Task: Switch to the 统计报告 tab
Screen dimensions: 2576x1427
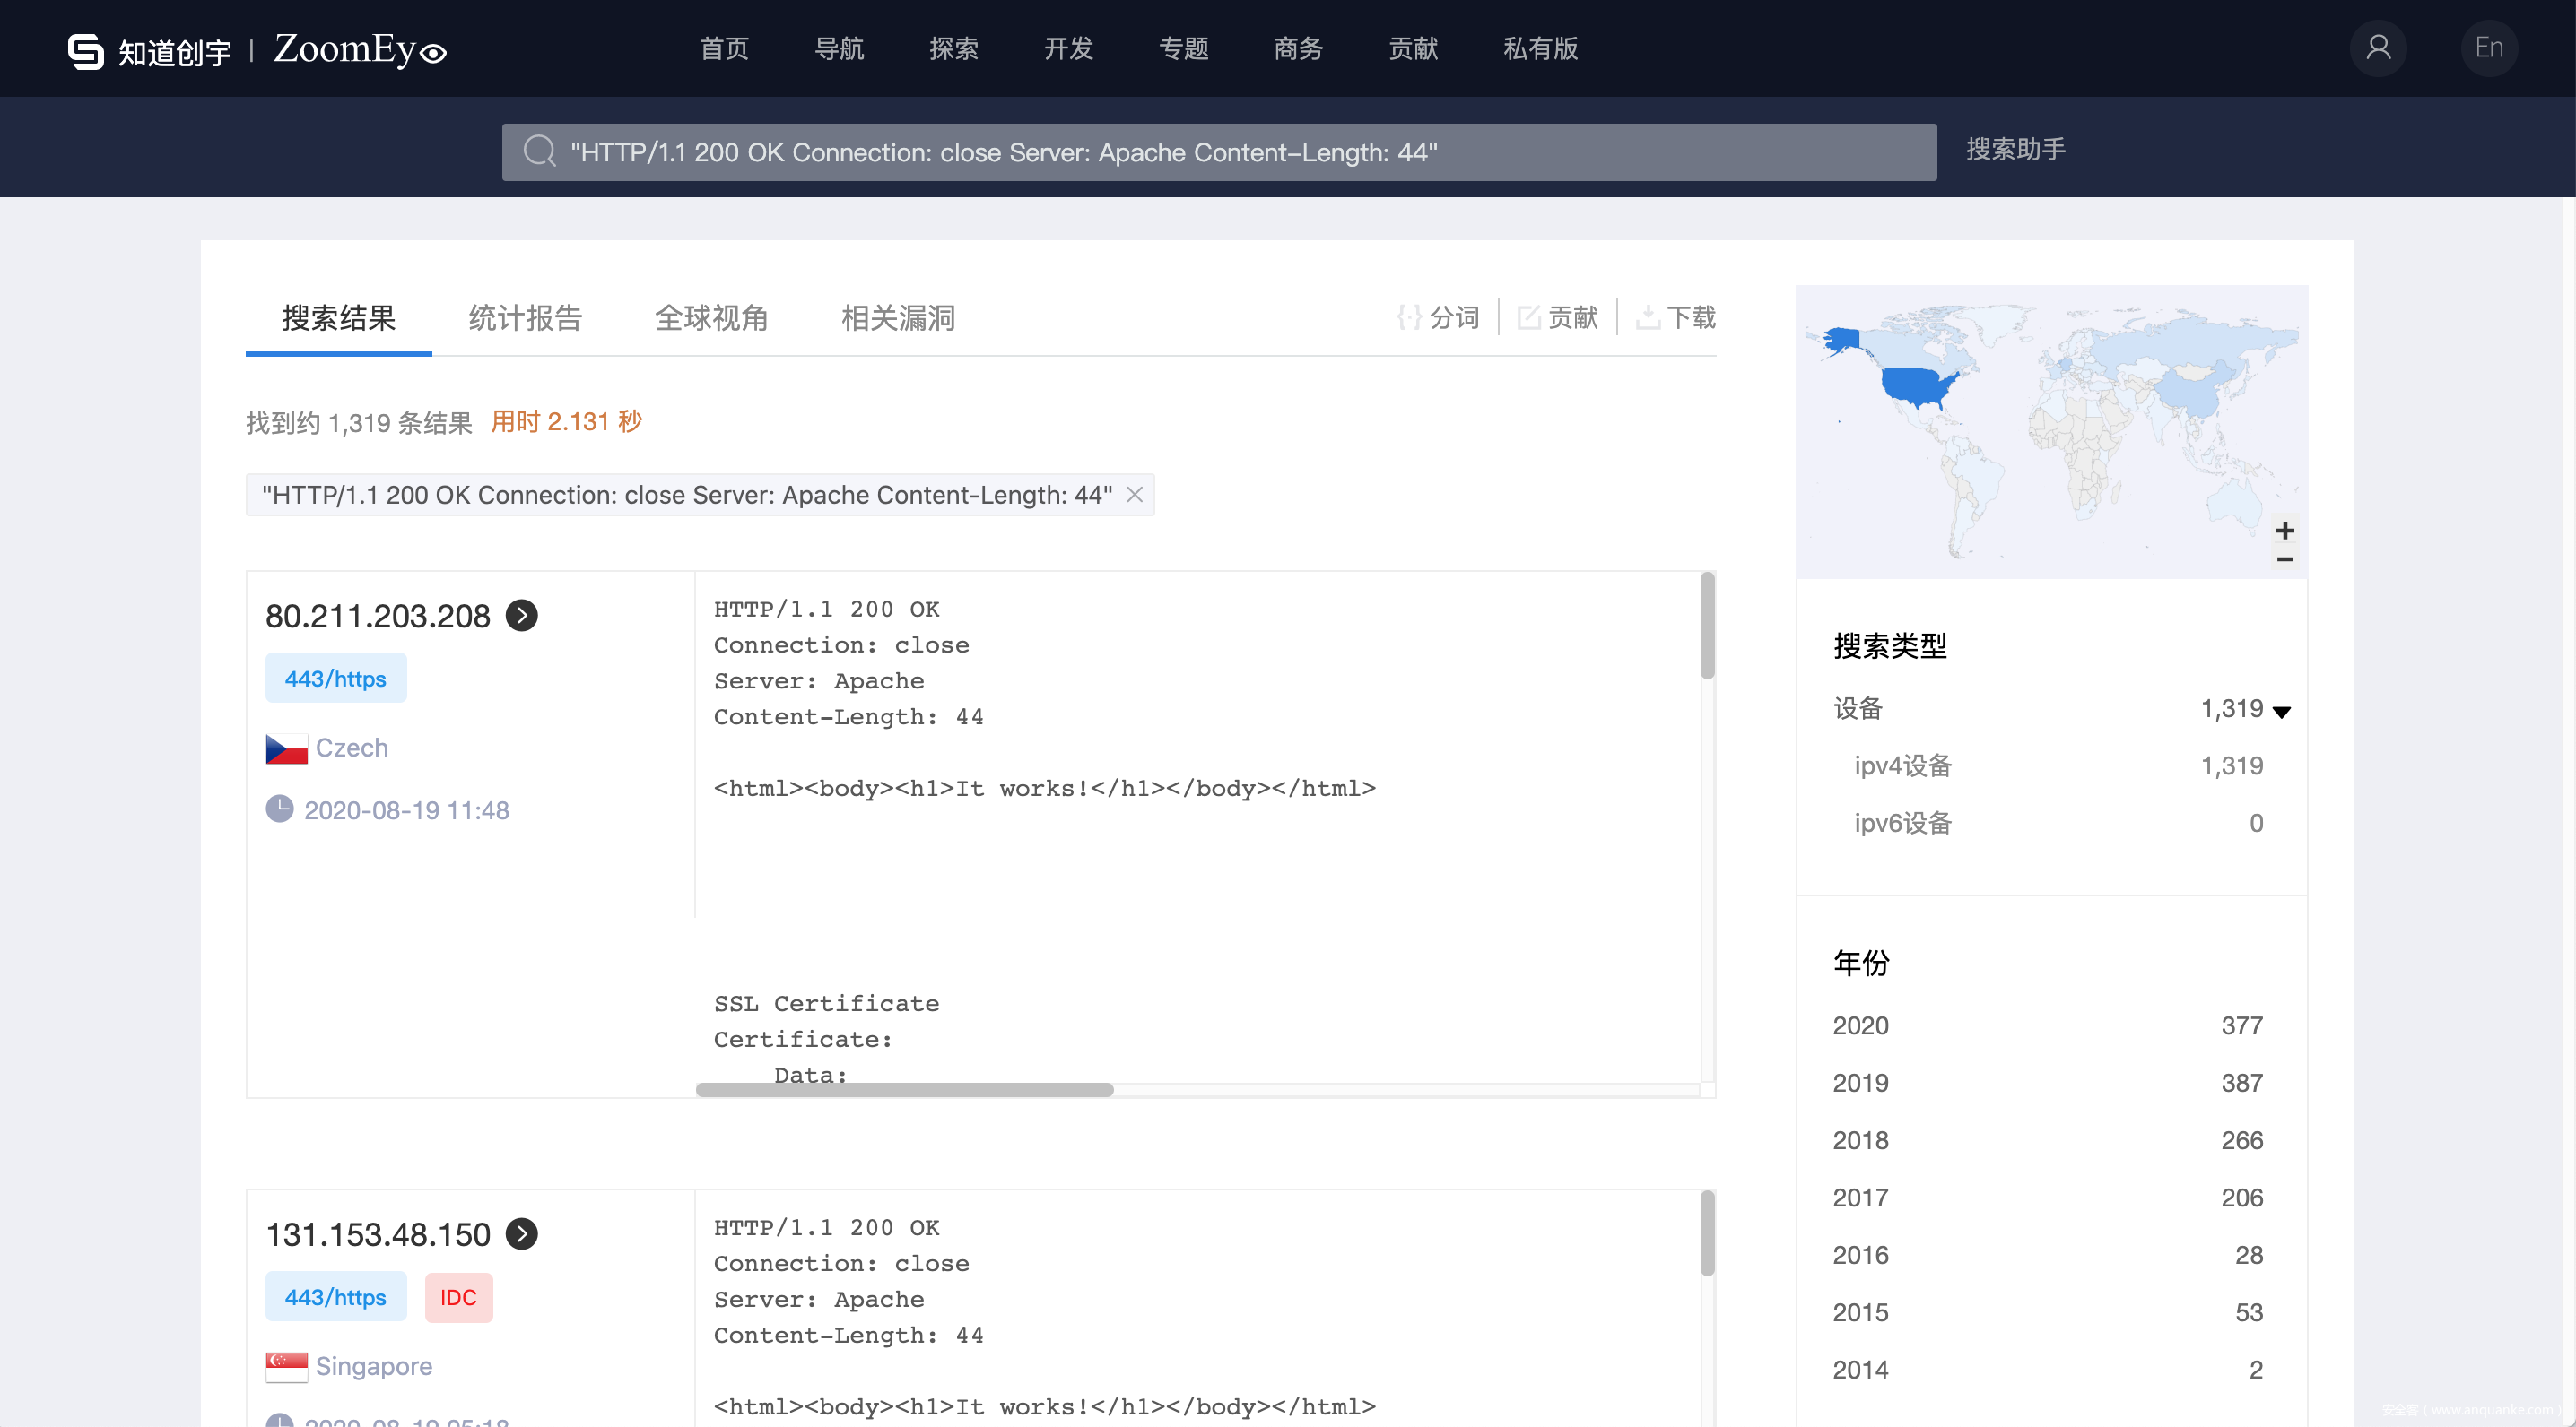Action: click(525, 318)
